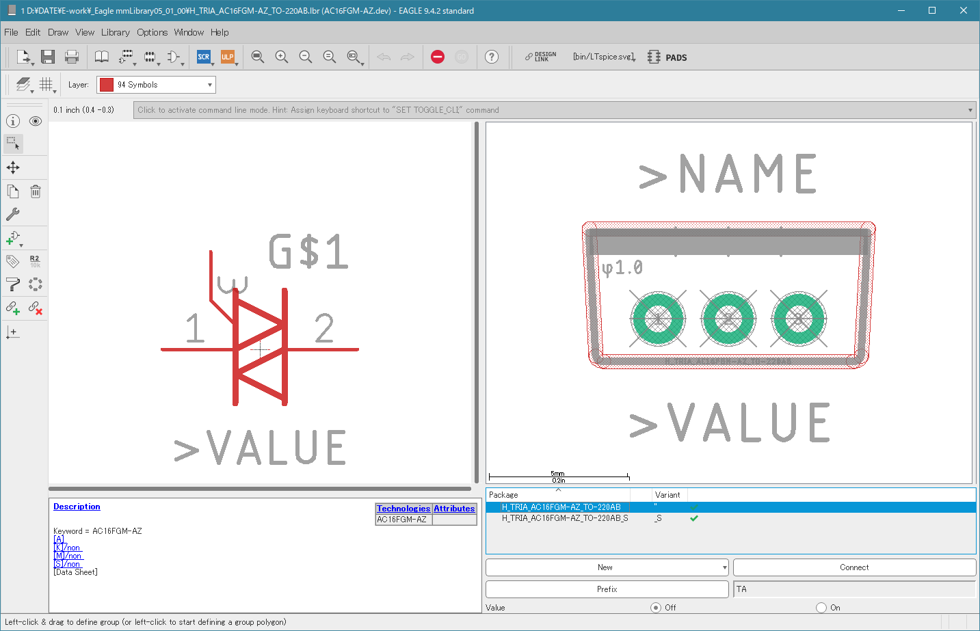The width and height of the screenshot is (980, 631).
Task: Zoom out with the minus magnifier
Action: click(x=306, y=57)
